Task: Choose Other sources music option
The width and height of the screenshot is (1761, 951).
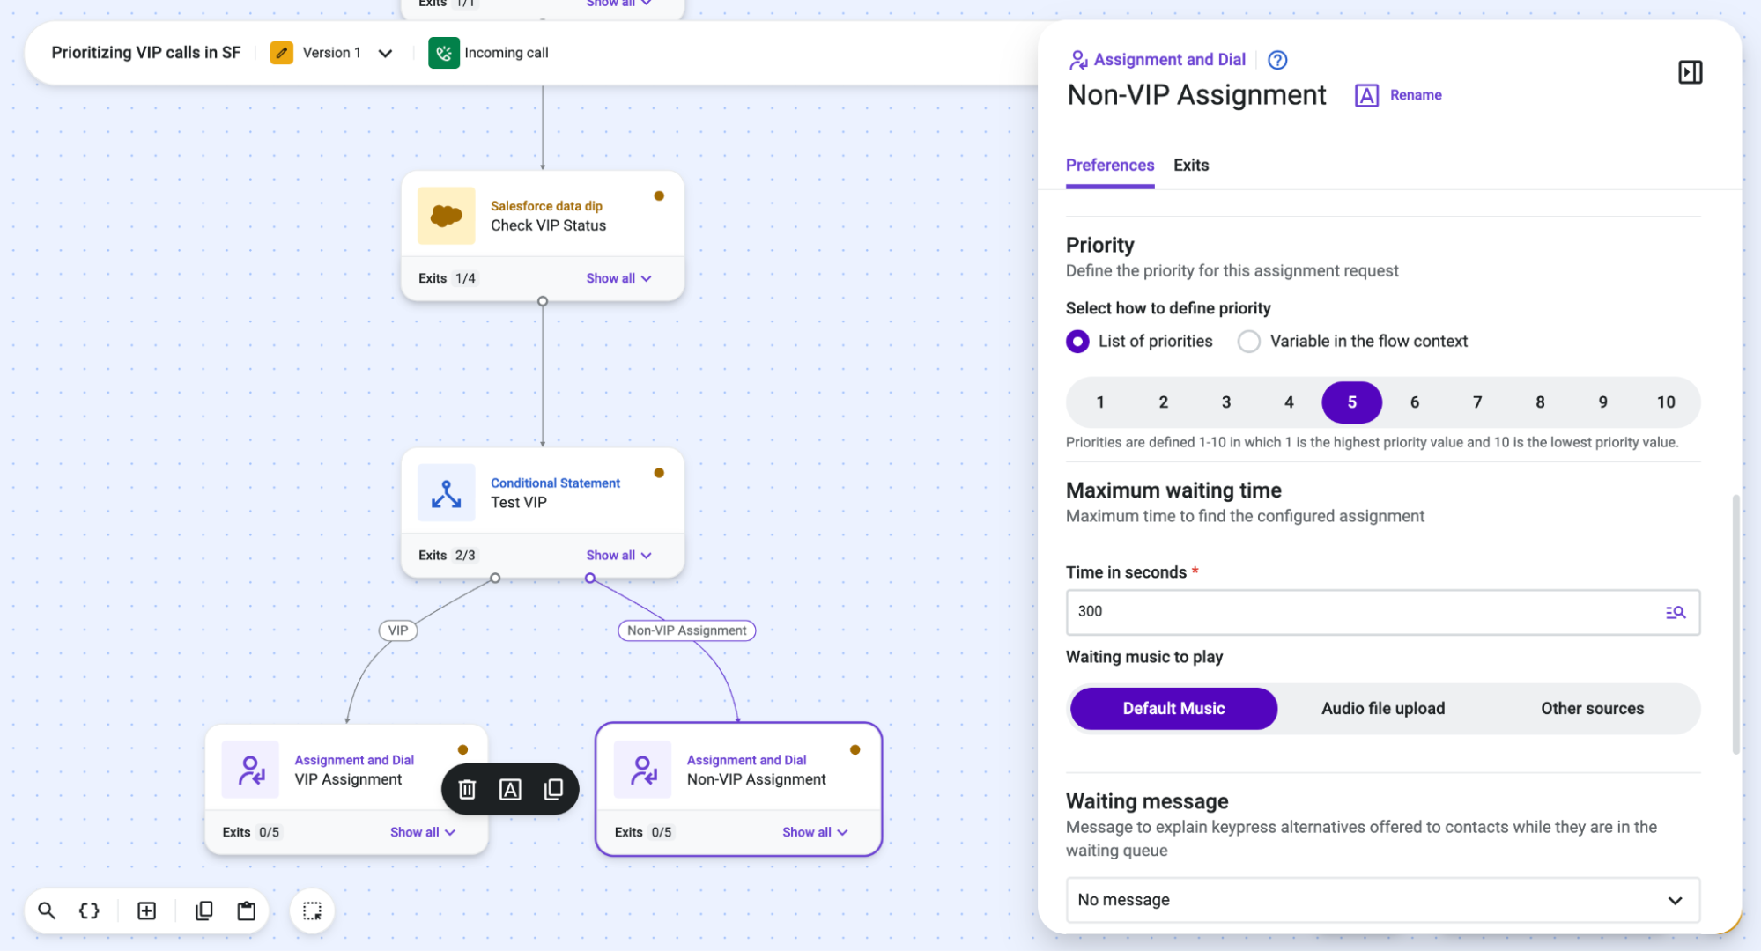Action: [1592, 709]
